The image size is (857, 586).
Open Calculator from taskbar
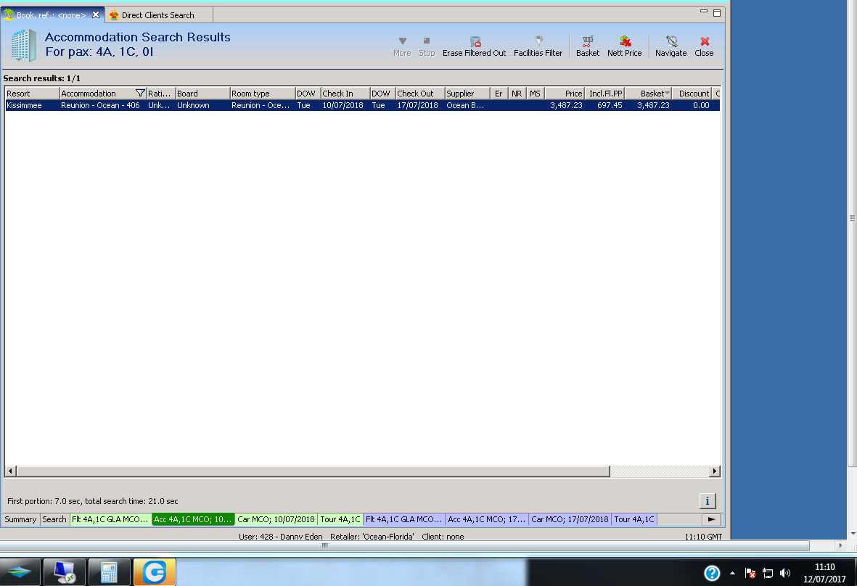110,571
